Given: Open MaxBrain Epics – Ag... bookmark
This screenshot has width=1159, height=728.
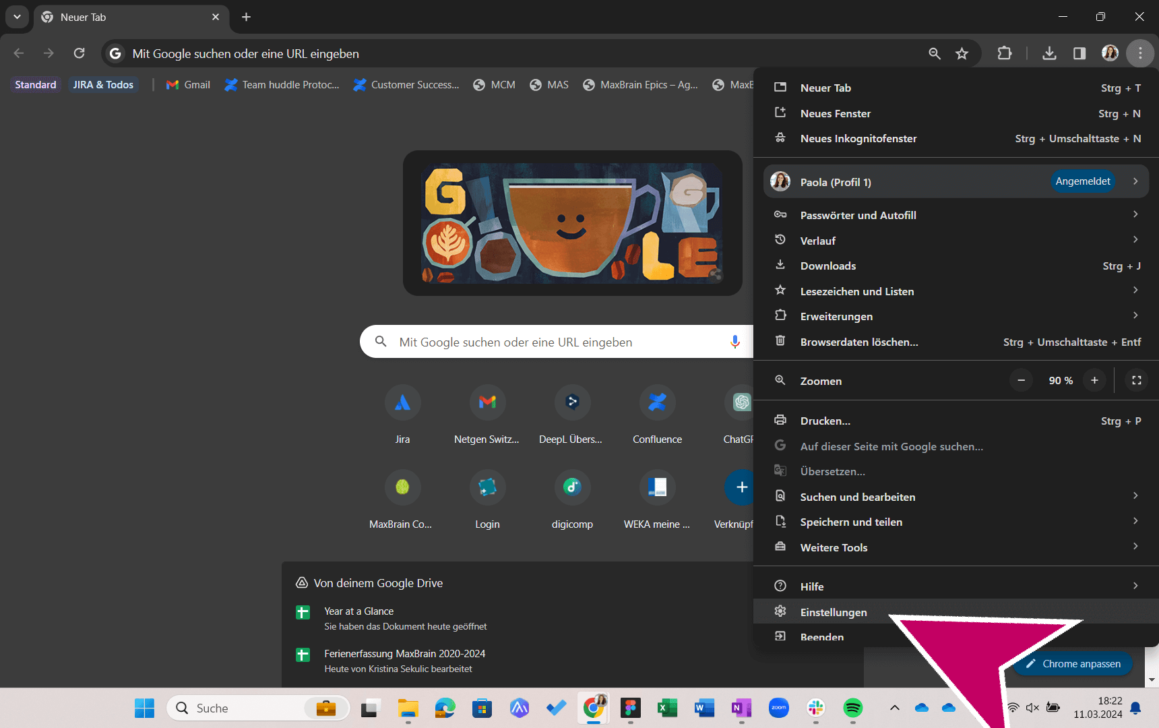Looking at the screenshot, I should point(640,84).
